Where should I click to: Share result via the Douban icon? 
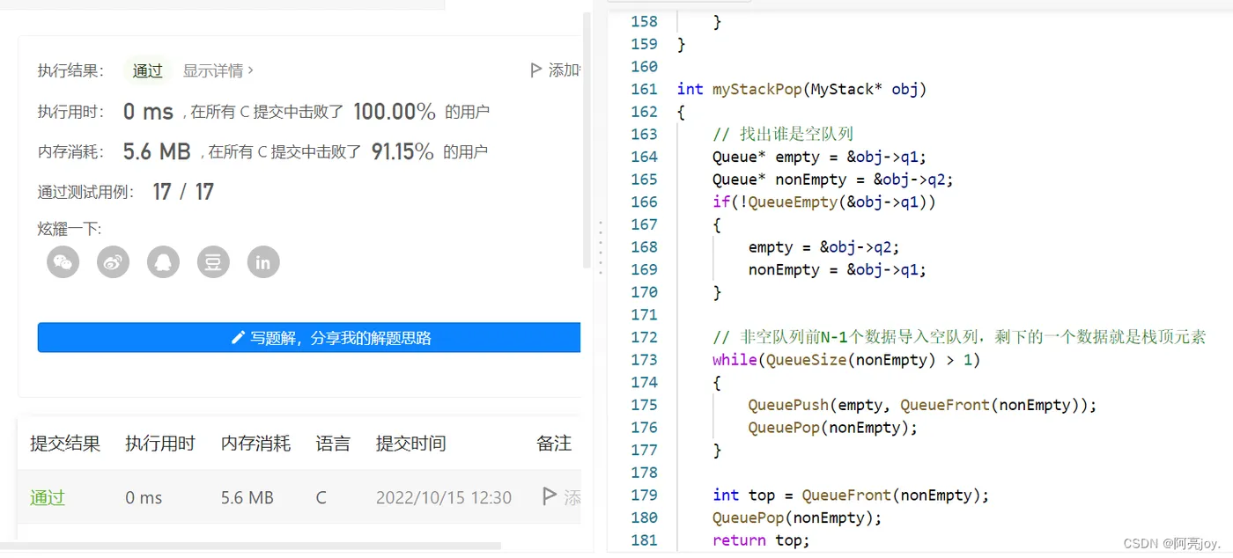point(213,261)
